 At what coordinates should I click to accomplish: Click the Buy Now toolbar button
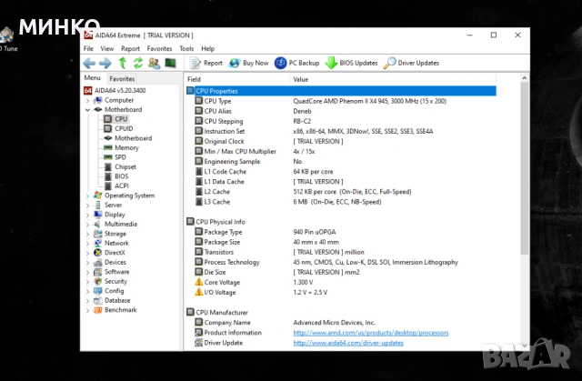click(248, 63)
